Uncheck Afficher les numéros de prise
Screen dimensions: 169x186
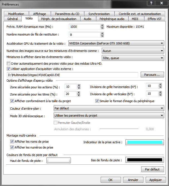12,147
